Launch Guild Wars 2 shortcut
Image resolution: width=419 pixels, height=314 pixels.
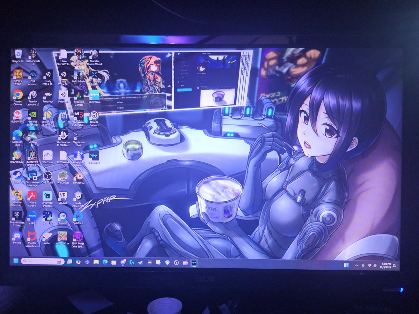pyautogui.click(x=17, y=117)
